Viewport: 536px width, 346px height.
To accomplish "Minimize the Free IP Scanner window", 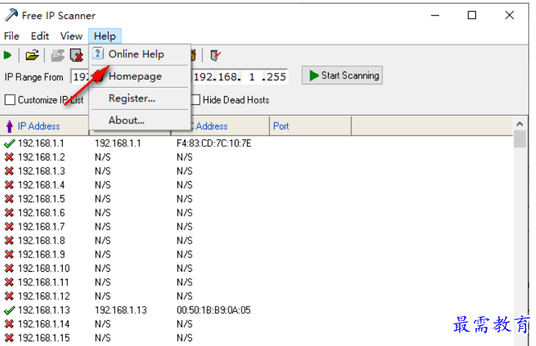I will coord(435,15).
